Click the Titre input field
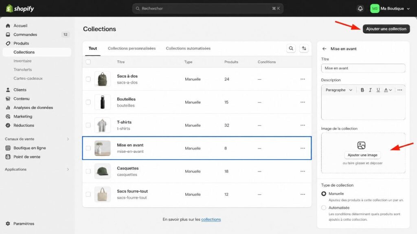The height and width of the screenshot is (234, 417). click(x=363, y=68)
